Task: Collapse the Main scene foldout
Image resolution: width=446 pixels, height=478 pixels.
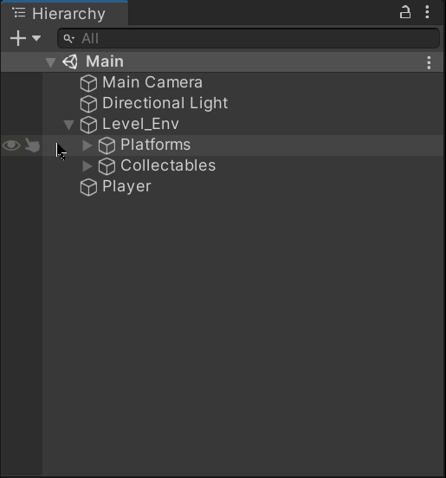Action: coord(50,62)
